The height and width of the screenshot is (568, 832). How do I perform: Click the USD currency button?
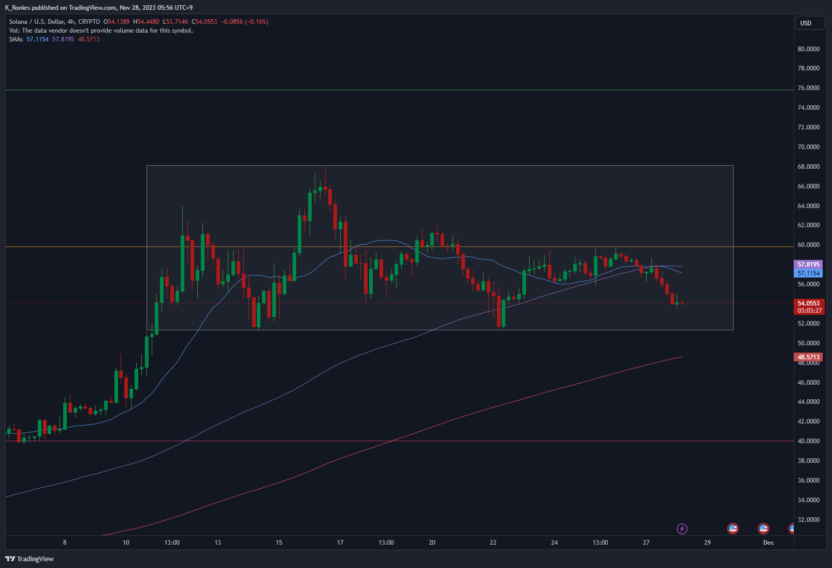(x=810, y=23)
